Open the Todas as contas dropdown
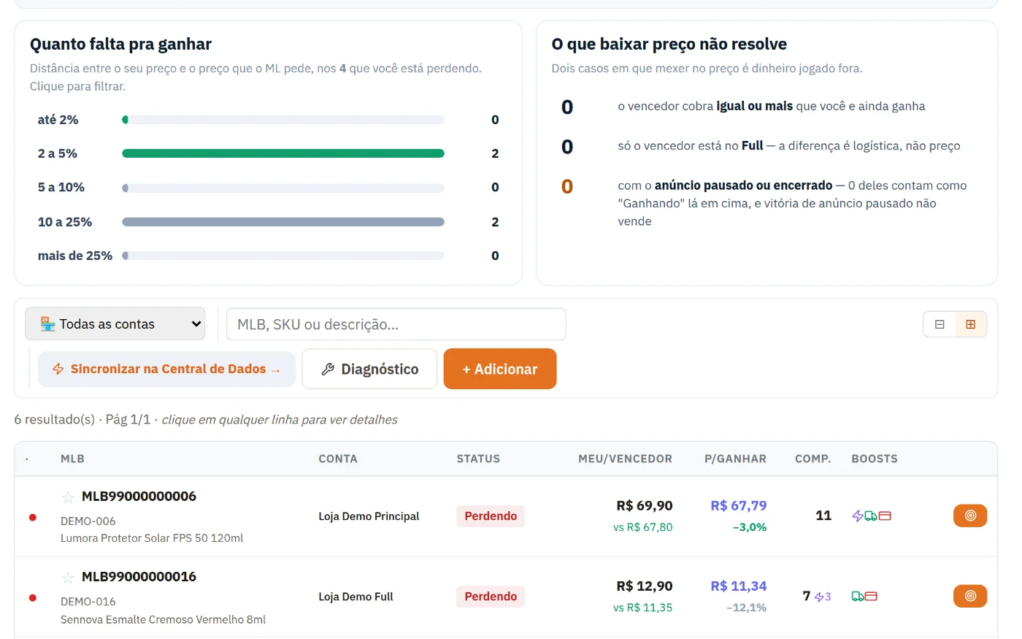This screenshot has height=639, width=1022. [x=115, y=324]
